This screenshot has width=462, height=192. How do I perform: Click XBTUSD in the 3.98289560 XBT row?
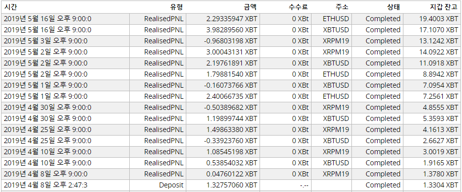point(336,30)
